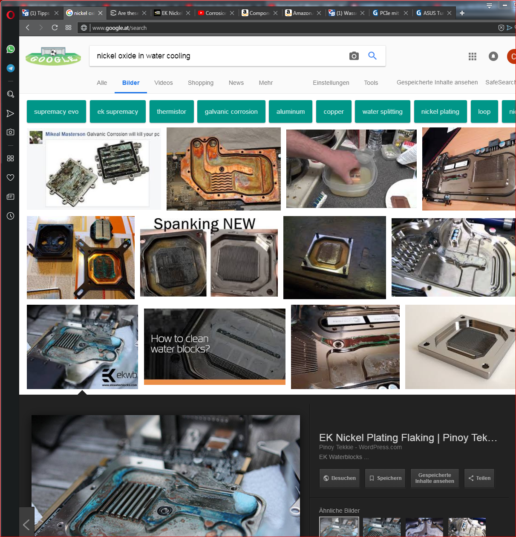Open a new browser tab with the plus
Image resolution: width=516 pixels, height=537 pixels.
(x=462, y=13)
